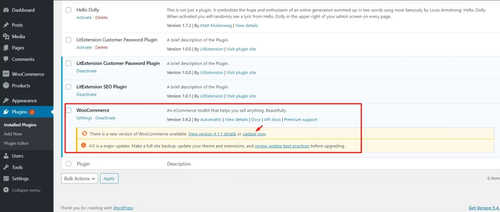Open WooCommerce plugin Settings link
The height and width of the screenshot is (212, 500).
tap(84, 118)
